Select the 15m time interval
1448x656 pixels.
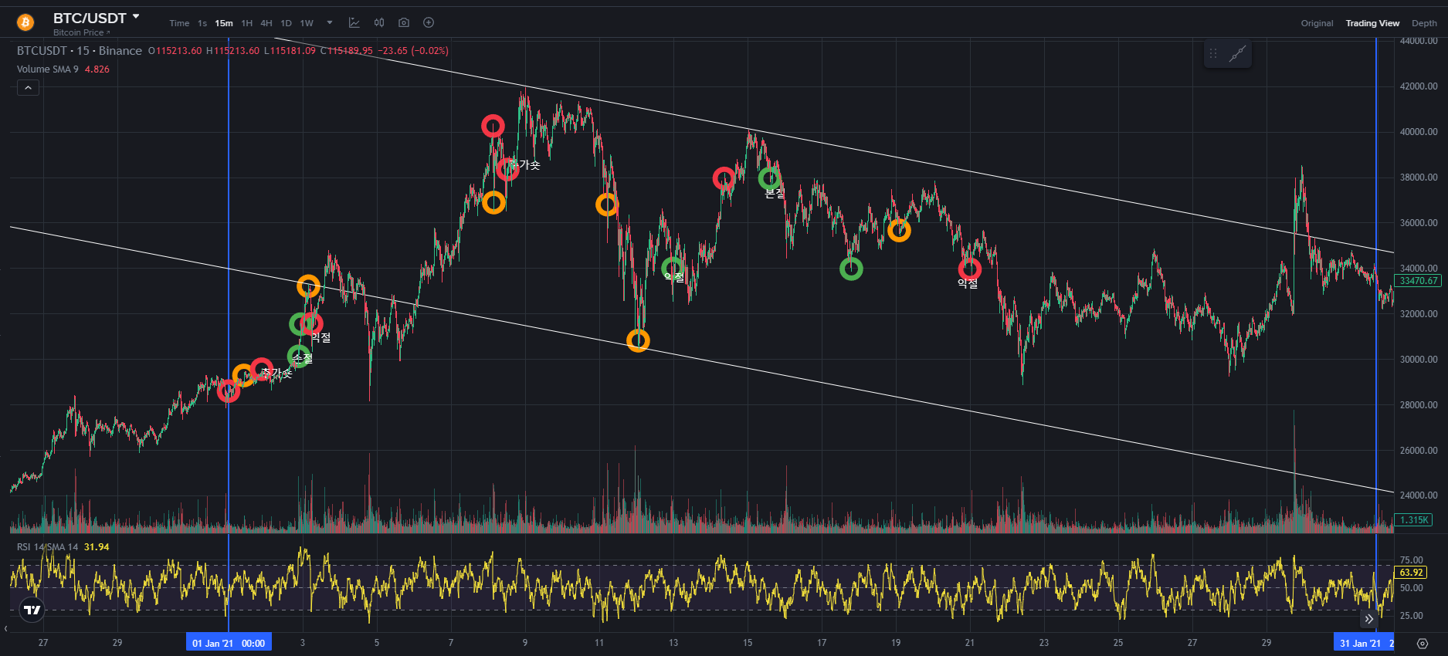coord(224,23)
